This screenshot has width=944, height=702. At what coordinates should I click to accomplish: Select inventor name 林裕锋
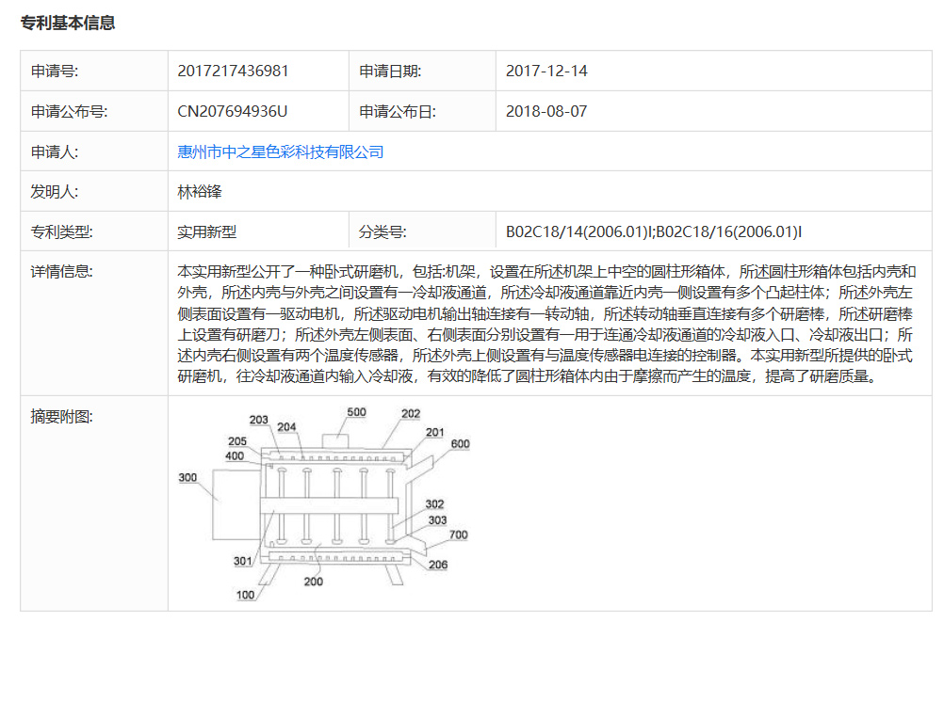tap(200, 192)
